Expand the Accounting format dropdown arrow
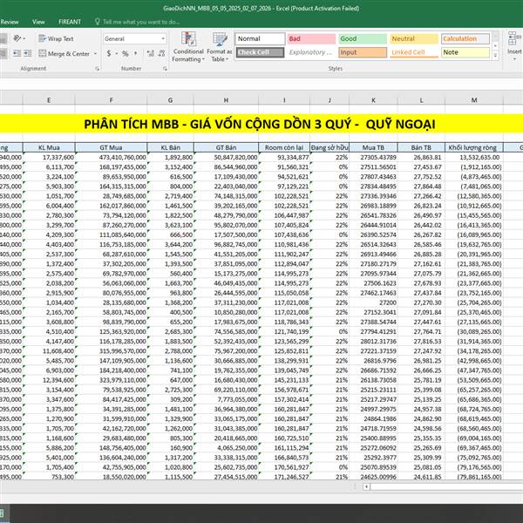Screen dimensions: 523x523 tap(117, 53)
